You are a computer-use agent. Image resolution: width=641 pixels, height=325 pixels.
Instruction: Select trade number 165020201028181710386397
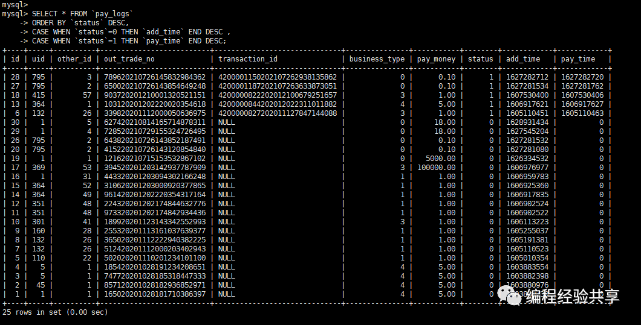[155, 294]
